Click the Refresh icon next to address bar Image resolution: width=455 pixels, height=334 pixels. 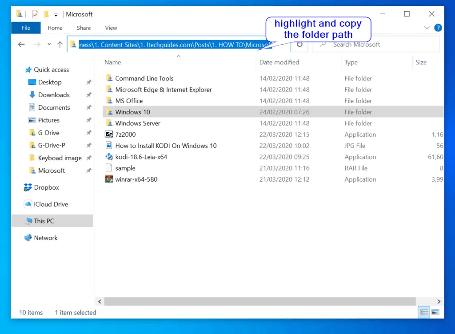point(299,44)
